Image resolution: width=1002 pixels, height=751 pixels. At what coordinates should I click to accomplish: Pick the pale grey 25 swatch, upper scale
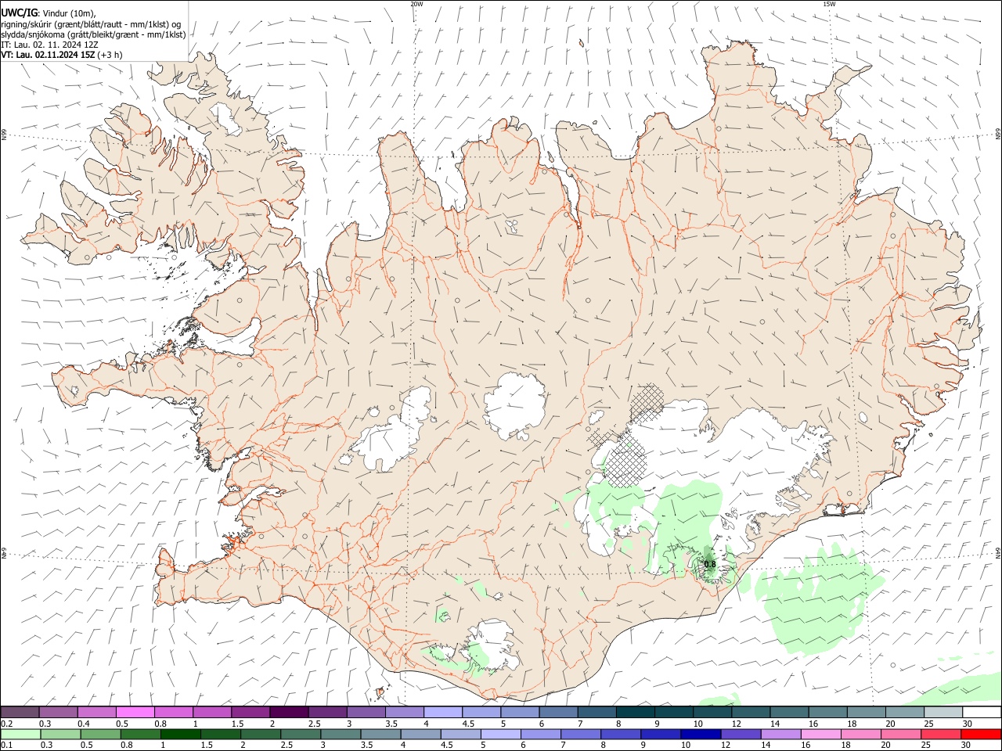click(943, 712)
